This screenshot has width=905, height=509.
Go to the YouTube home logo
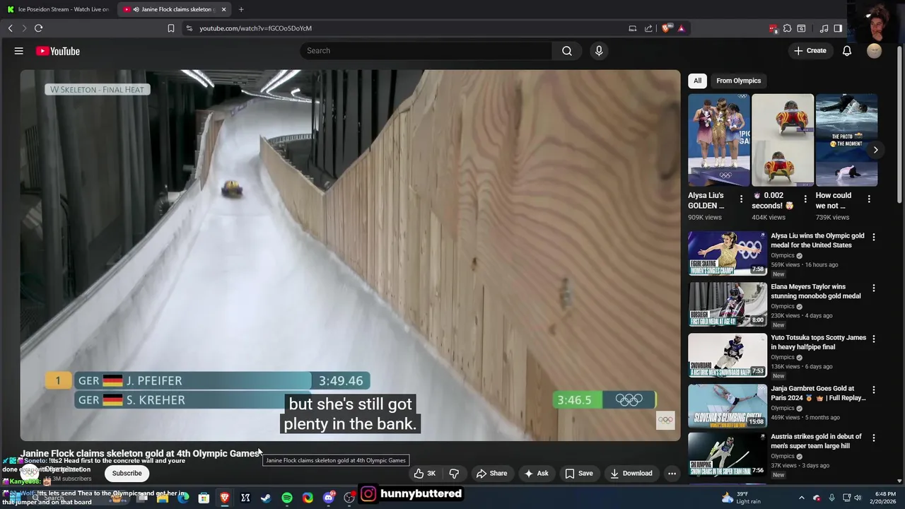[58, 51]
